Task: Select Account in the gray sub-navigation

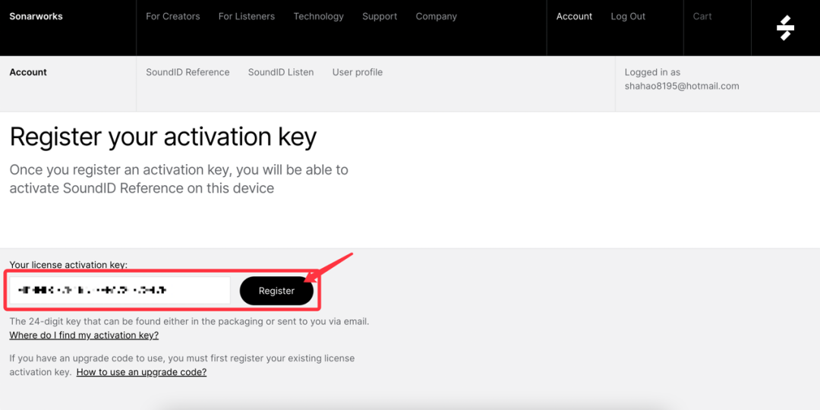Action: coord(28,73)
